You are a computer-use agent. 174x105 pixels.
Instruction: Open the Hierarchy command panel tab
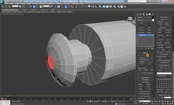click(144, 14)
